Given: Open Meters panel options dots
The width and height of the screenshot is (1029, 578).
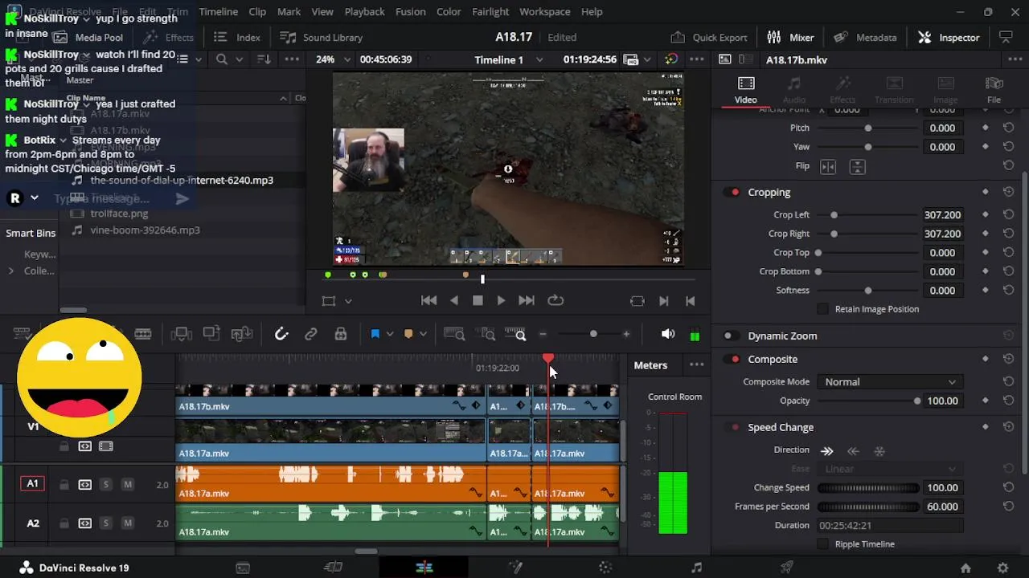Looking at the screenshot, I should tap(696, 365).
